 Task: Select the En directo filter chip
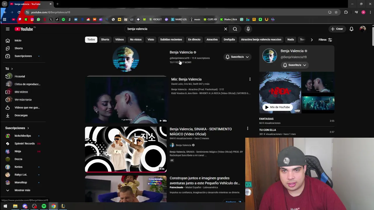(x=194, y=40)
